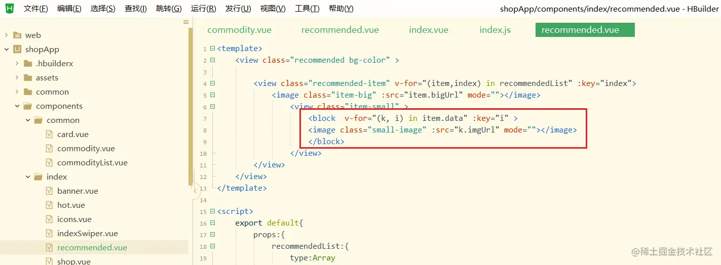Open shop.vue in the file tree
The image size is (721, 265).
click(x=74, y=261)
